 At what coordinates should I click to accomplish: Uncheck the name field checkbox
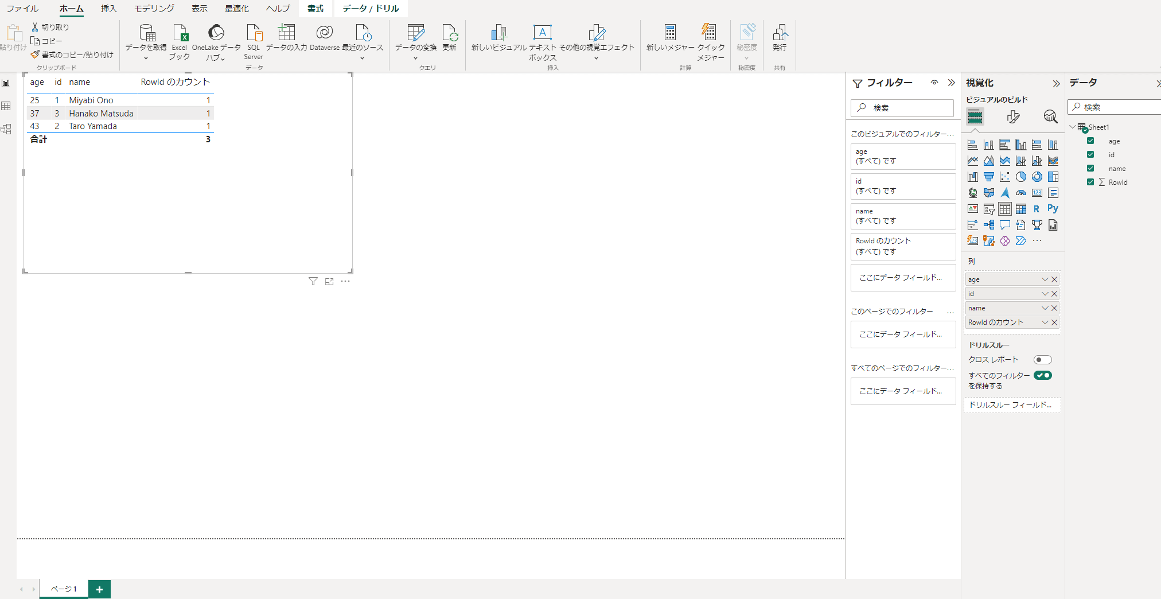pos(1090,169)
